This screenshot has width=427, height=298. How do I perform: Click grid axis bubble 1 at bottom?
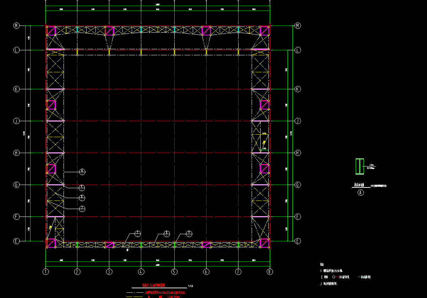pos(45,272)
